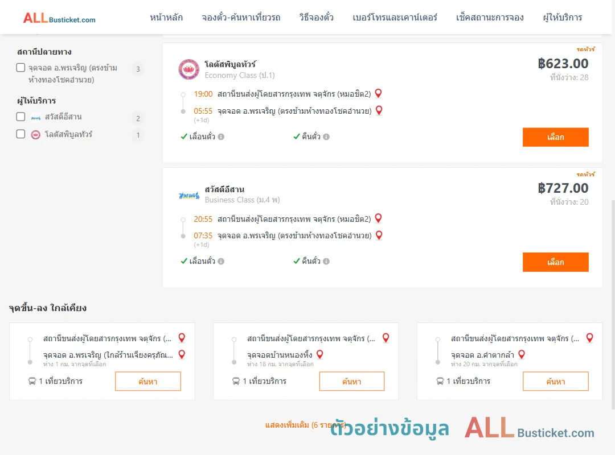Image resolution: width=615 pixels, height=455 pixels.
Task: Click bus icon in บ้านหนองหิ้ง card
Action: 236,381
